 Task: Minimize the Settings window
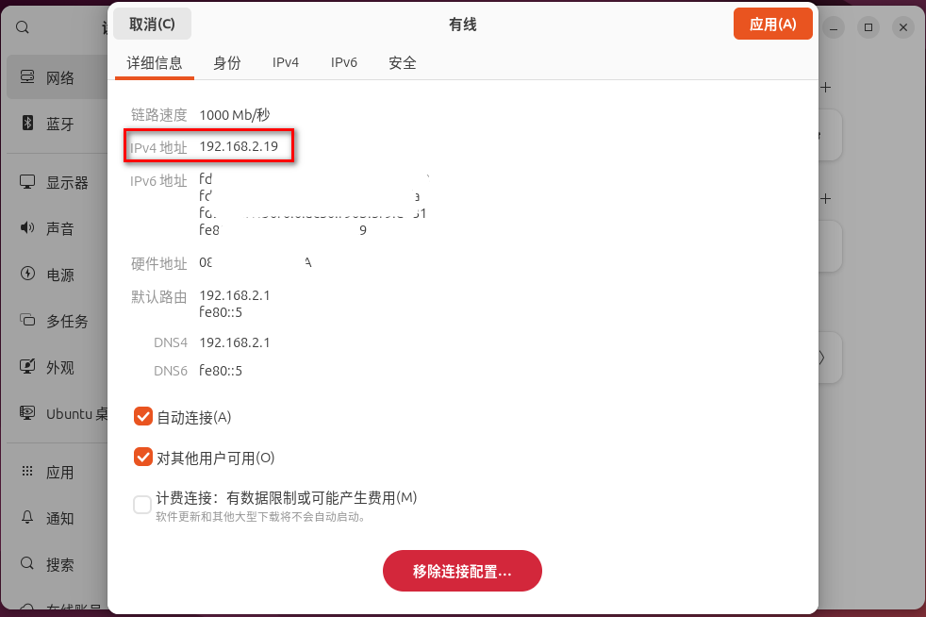tap(834, 27)
